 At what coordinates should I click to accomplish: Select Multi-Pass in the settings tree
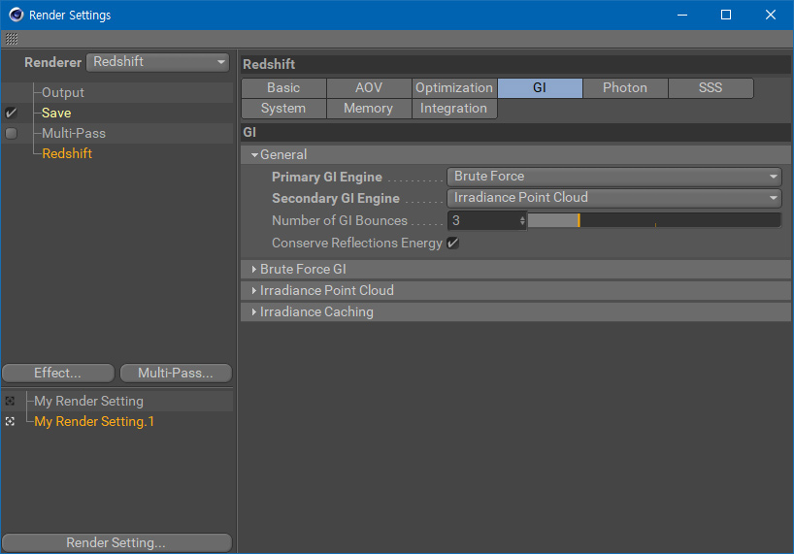click(x=74, y=133)
